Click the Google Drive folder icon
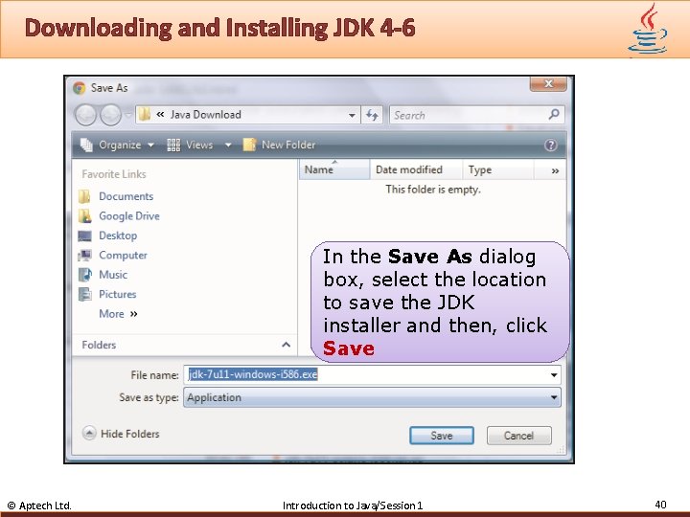Screen dimensions: 690x517 (84, 215)
